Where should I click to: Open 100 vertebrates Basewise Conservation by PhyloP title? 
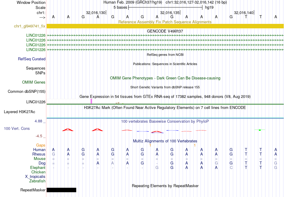(x=165, y=121)
